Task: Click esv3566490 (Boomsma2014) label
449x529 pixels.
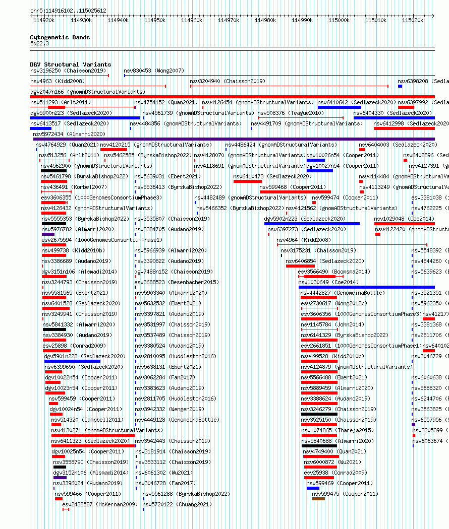Action: (x=334, y=272)
